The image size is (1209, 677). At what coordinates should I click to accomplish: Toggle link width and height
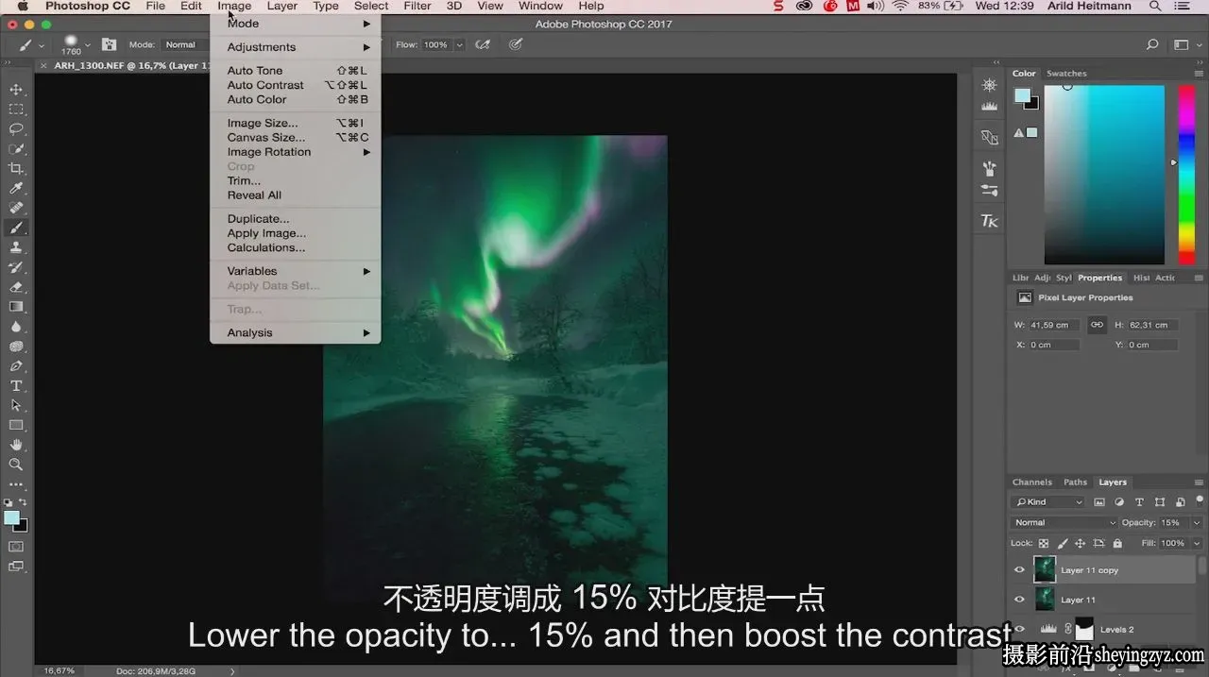tap(1097, 325)
